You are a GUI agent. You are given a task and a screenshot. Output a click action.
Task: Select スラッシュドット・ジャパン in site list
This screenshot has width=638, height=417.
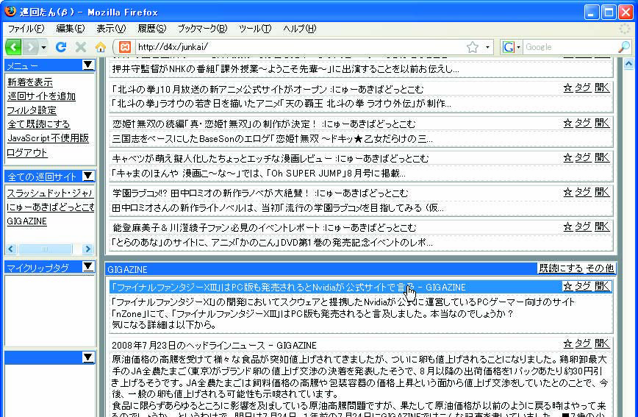point(50,193)
